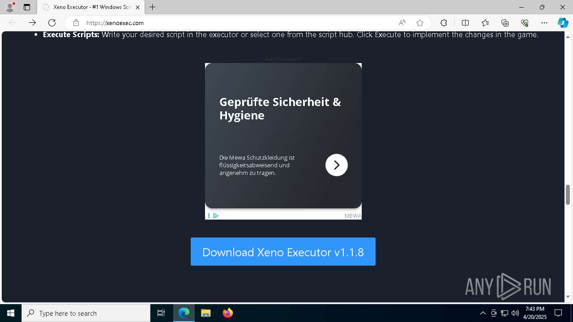Screen dimensions: 573x322
Task: Open the clock and date flyout
Action: [x=535, y=313]
